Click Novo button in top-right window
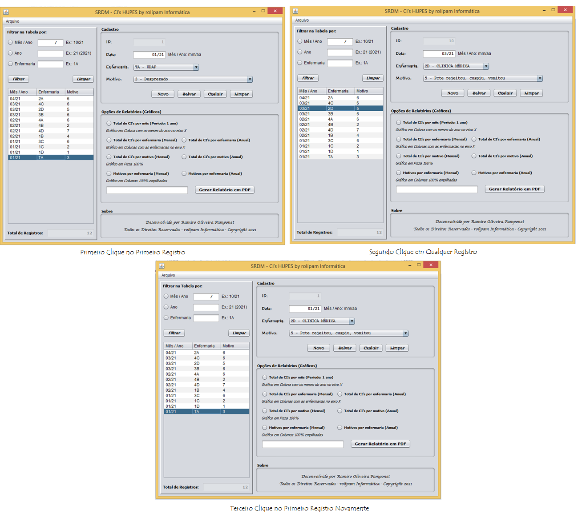 click(453, 93)
